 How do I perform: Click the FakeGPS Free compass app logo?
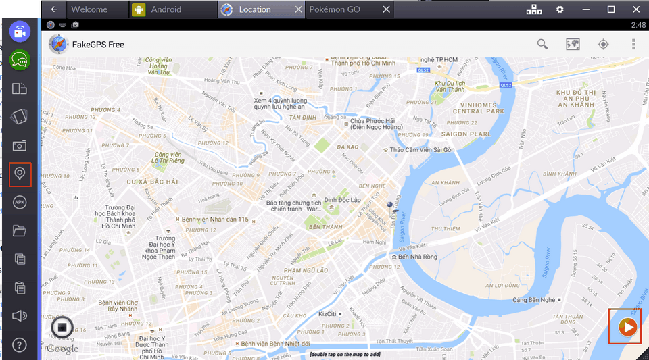[58, 44]
